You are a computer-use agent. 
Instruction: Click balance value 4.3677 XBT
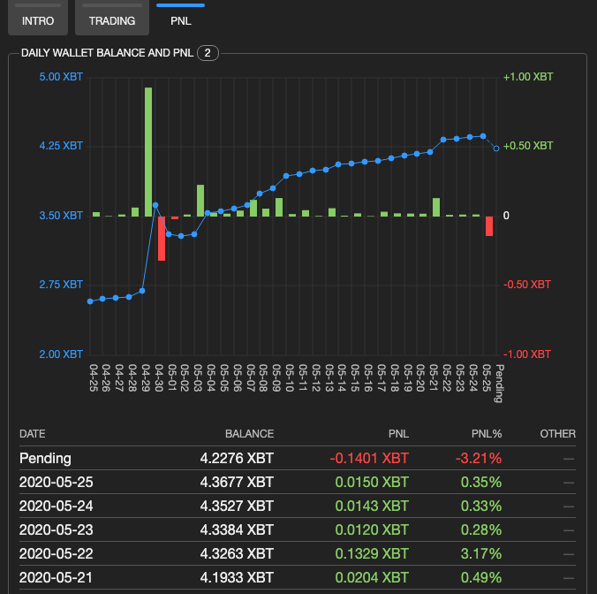[x=237, y=483]
